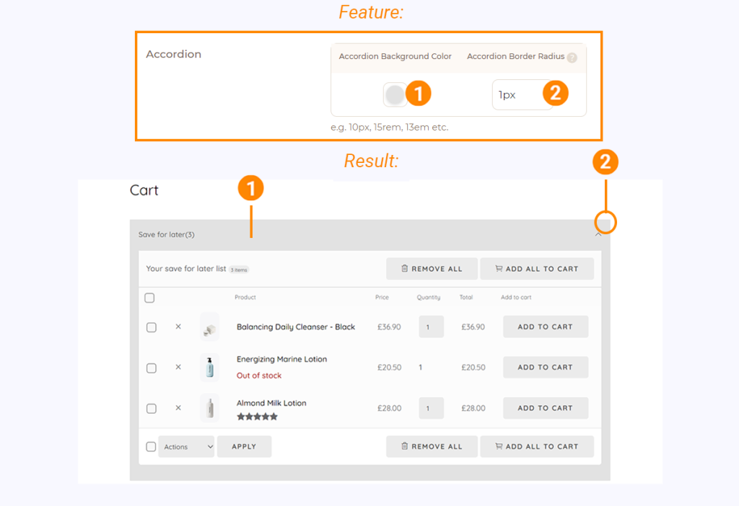739x506 pixels.
Task: Click the APPLY button
Action: coord(244,447)
